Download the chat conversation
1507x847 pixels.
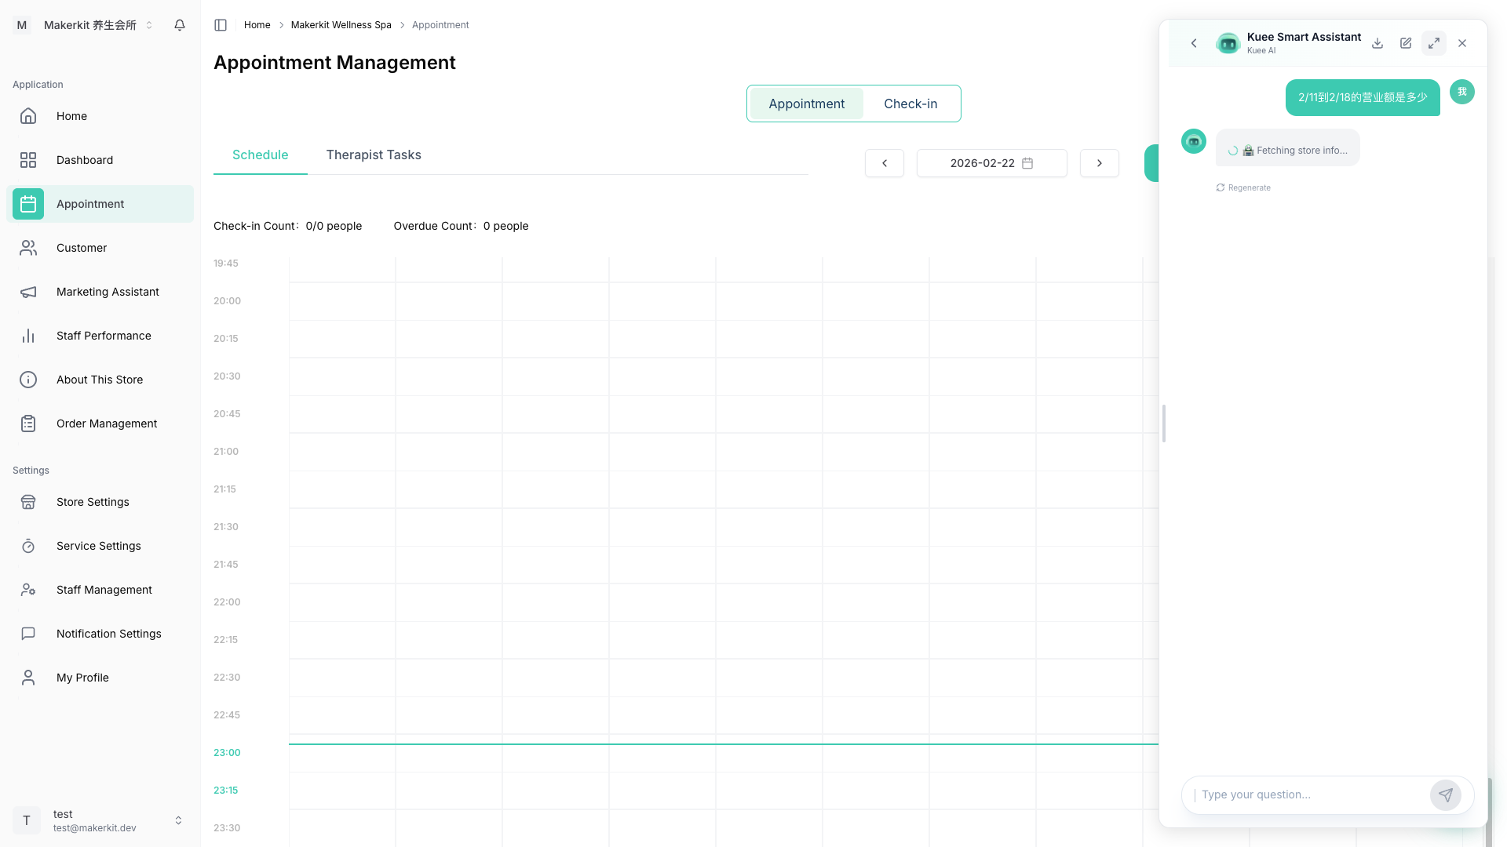[1377, 43]
